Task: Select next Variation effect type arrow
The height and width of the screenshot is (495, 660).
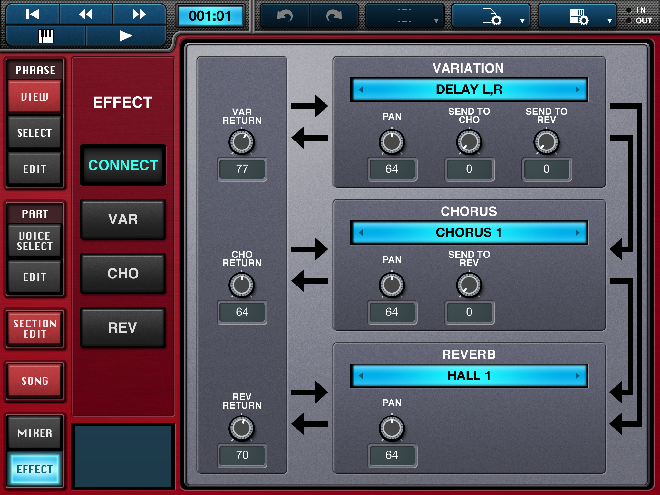Action: pos(577,90)
